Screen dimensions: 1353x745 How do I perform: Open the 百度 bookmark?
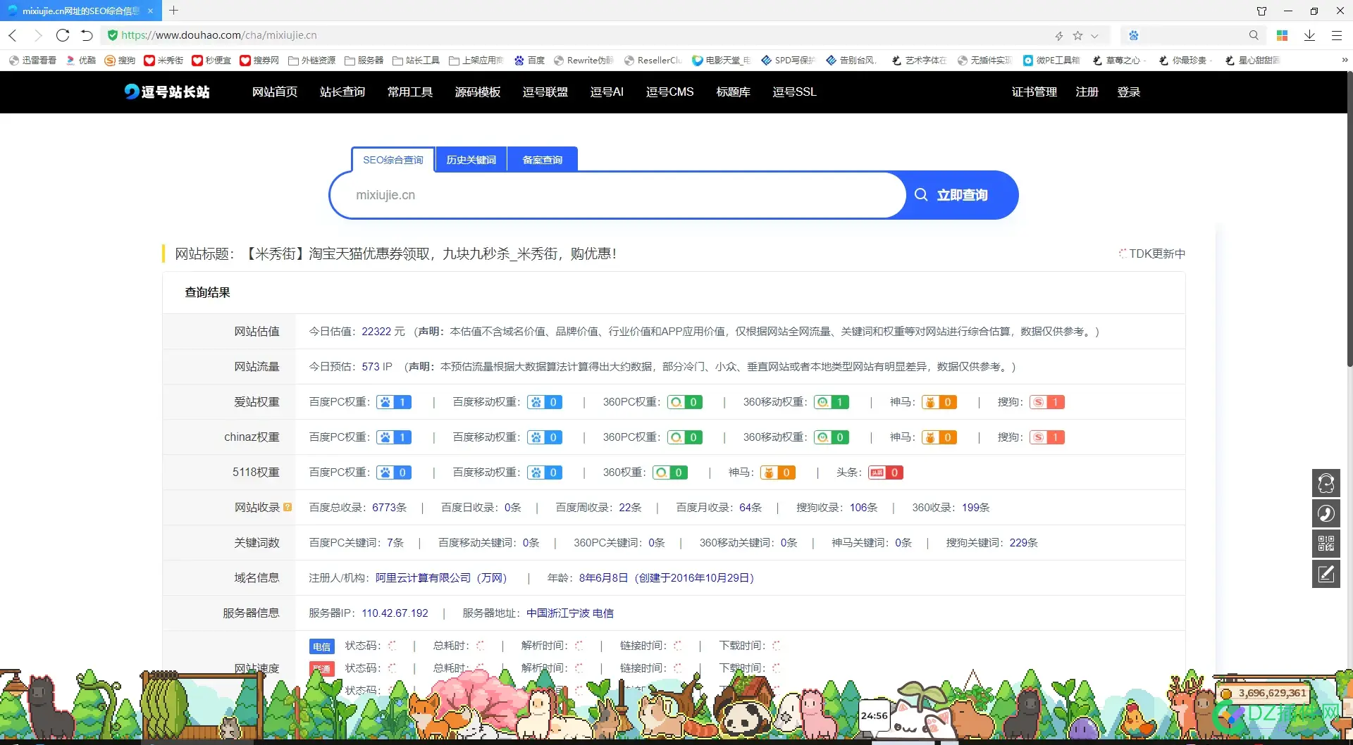[x=530, y=60]
